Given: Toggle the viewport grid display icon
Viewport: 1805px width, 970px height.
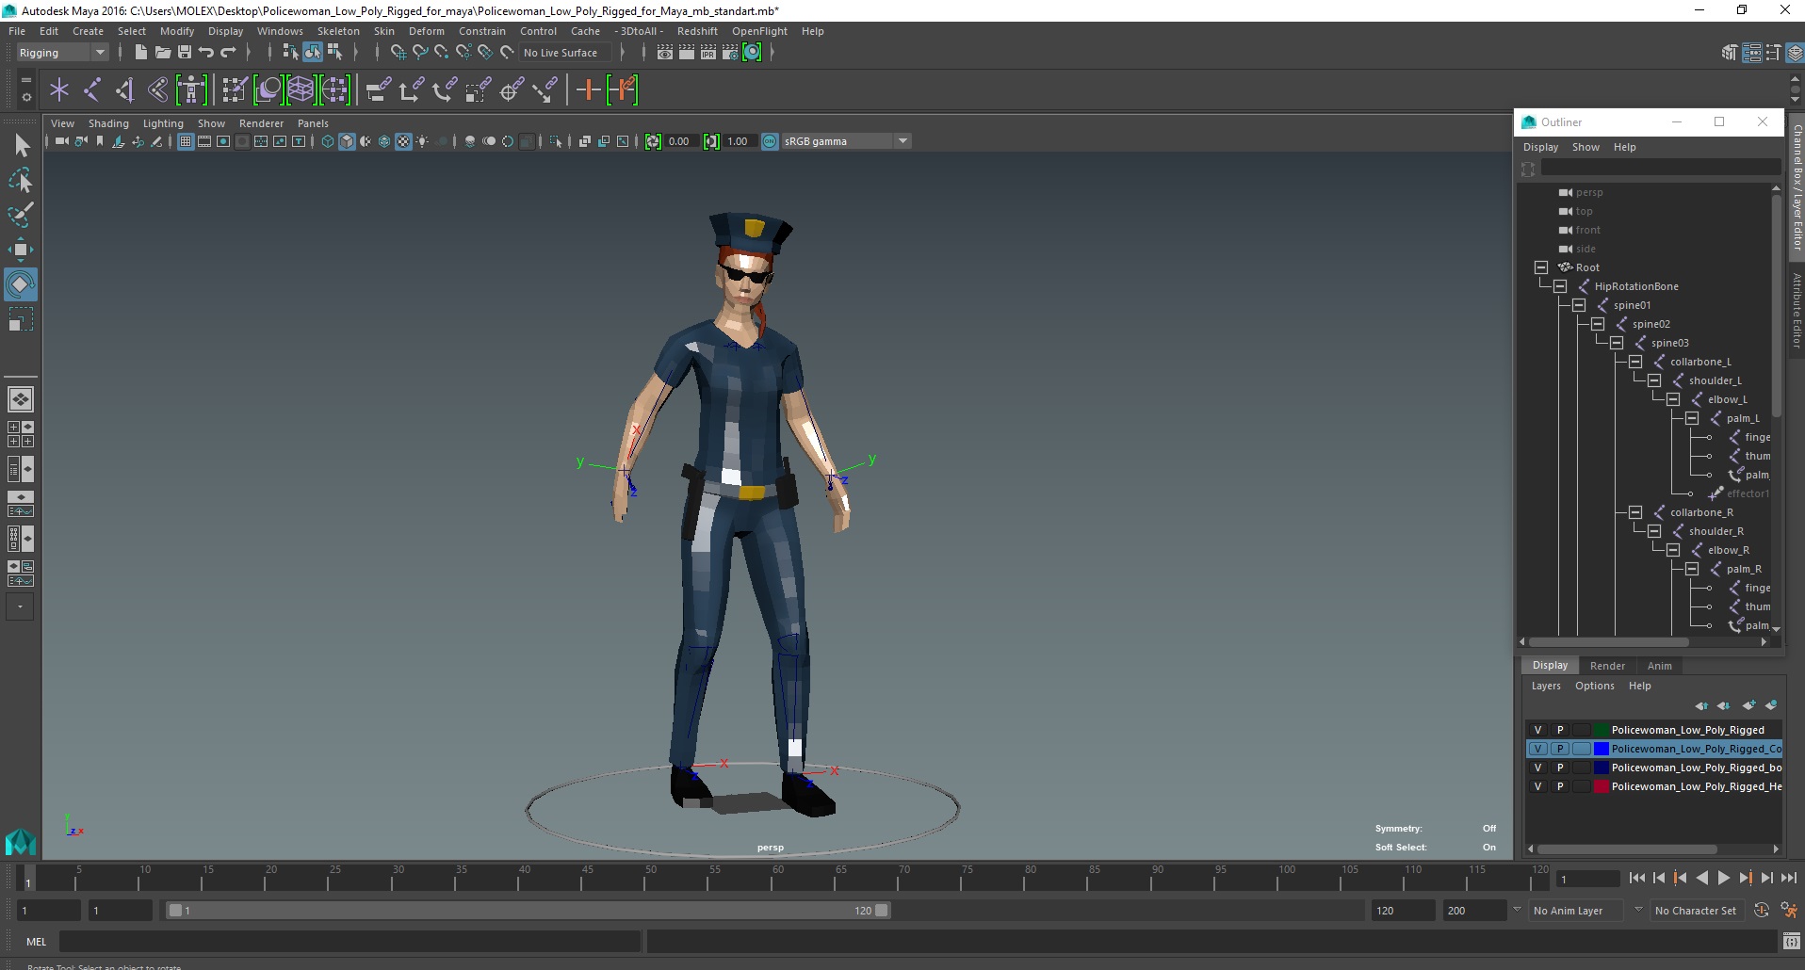Looking at the screenshot, I should pyautogui.click(x=186, y=141).
